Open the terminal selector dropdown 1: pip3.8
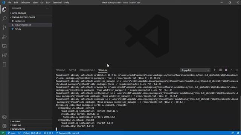Image resolution: width=241 pixels, height=135 pixels. [195, 70]
